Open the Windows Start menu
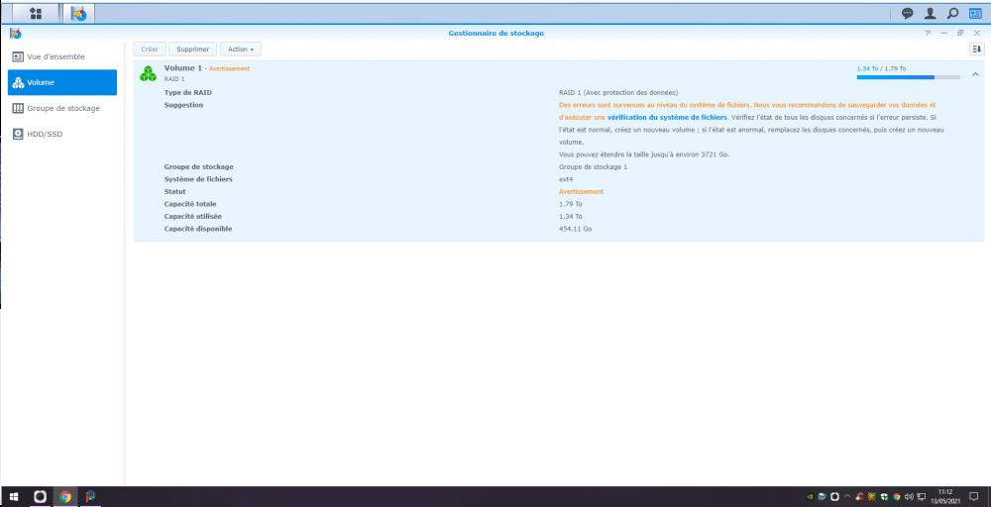This screenshot has width=991, height=507. (x=13, y=497)
